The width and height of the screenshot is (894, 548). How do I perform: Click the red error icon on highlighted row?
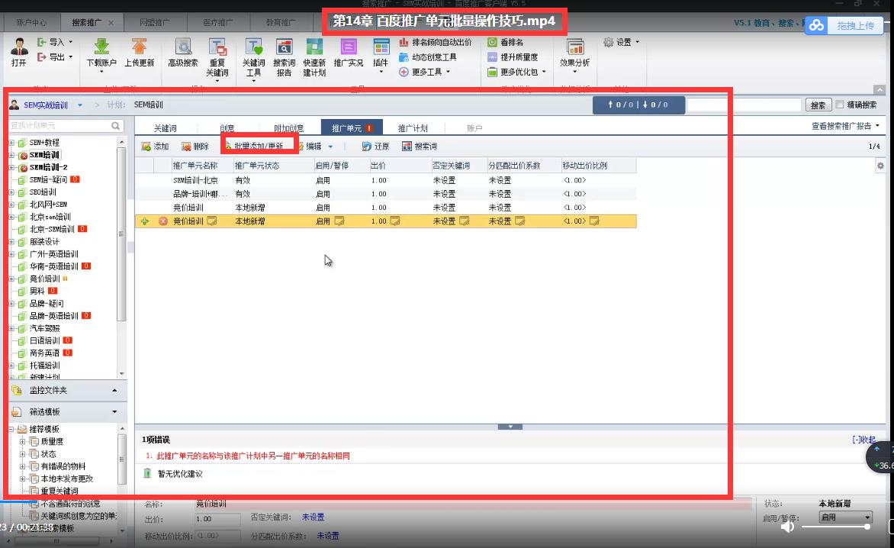(162, 221)
